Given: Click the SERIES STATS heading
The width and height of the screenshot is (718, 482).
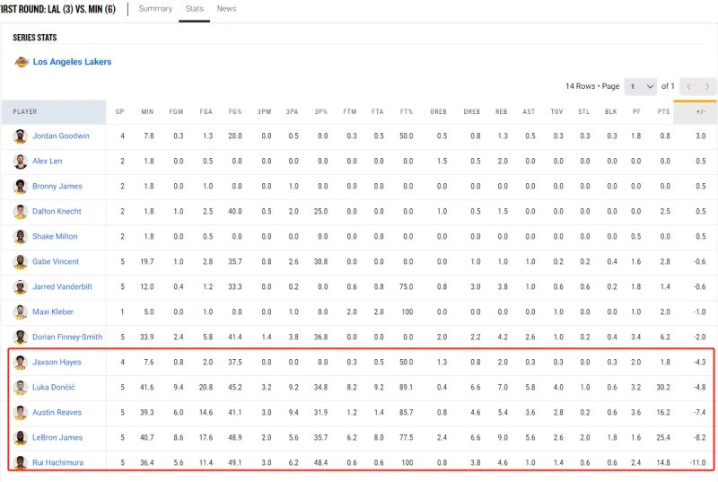Looking at the screenshot, I should [x=35, y=38].
